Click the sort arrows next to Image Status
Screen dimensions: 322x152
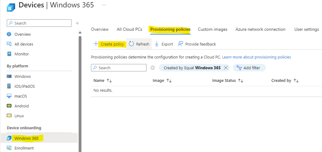click(x=241, y=81)
